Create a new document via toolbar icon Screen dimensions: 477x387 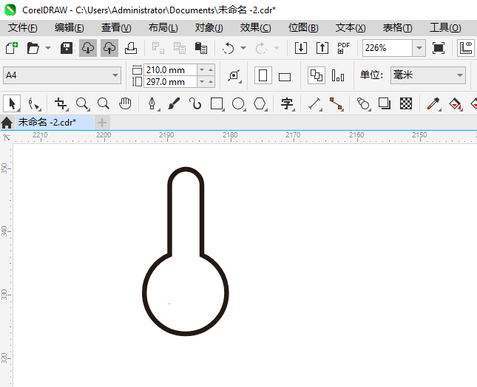tap(12, 48)
